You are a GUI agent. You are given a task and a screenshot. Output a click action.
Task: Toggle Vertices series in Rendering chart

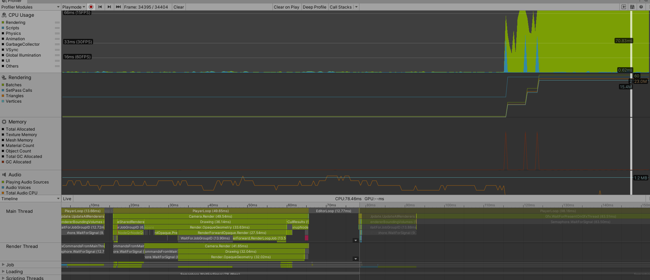[3, 101]
